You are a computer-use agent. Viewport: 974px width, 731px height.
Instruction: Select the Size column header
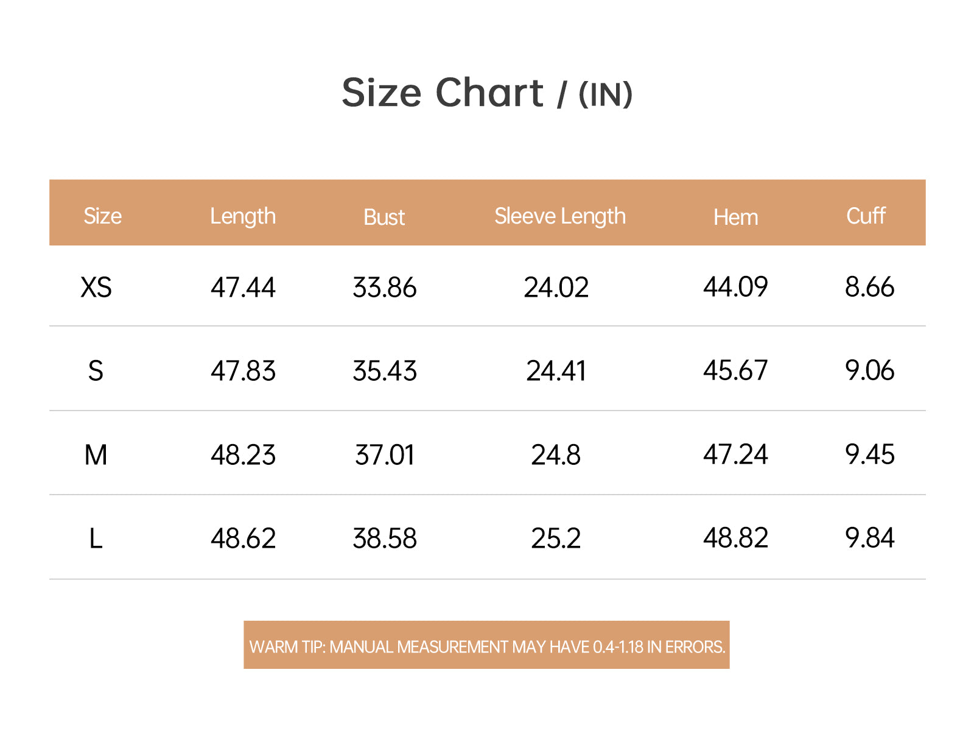click(103, 216)
